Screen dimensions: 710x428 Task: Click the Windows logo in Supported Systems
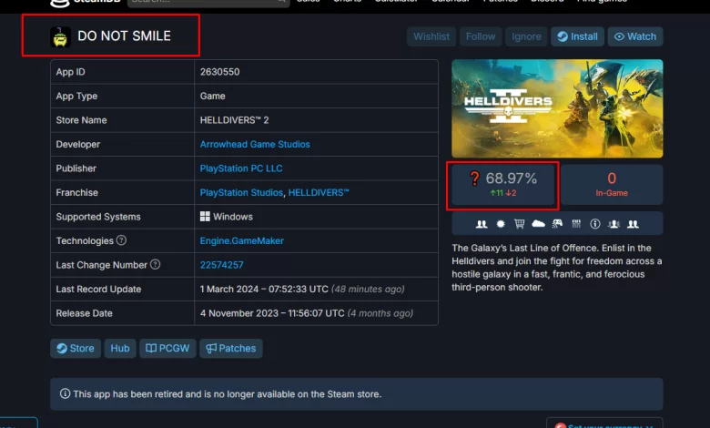pos(205,217)
